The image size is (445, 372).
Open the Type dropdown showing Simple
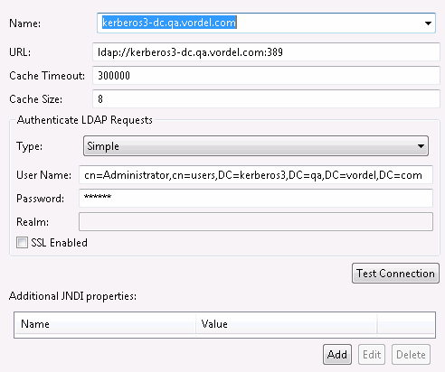click(256, 146)
